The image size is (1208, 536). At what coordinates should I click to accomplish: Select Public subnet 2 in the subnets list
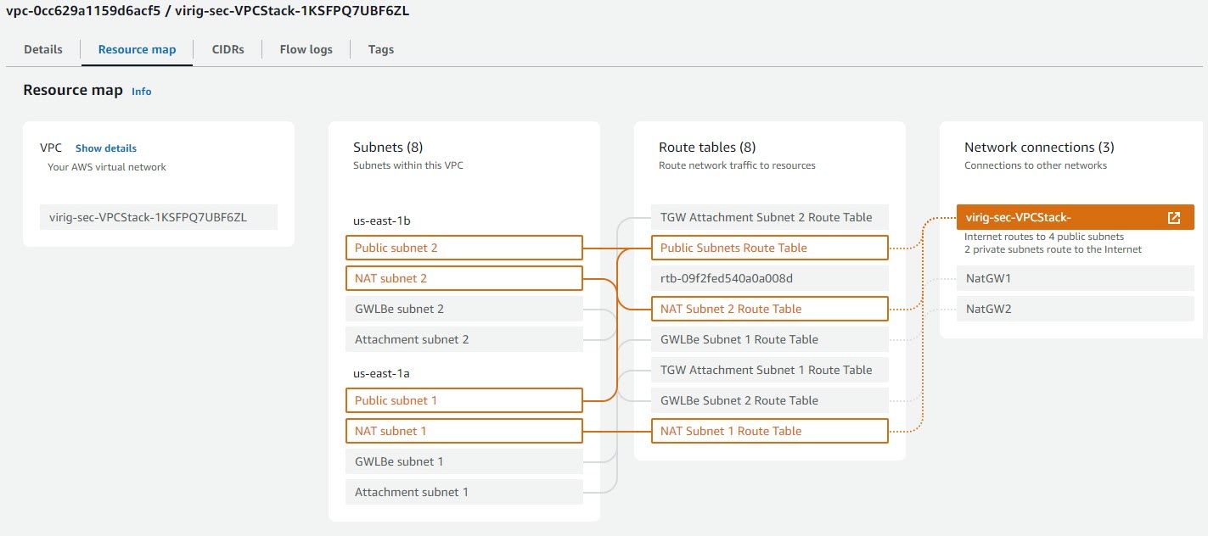464,247
